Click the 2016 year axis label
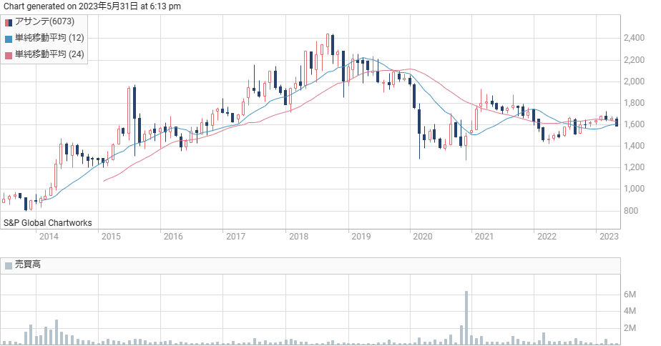 [x=173, y=237]
